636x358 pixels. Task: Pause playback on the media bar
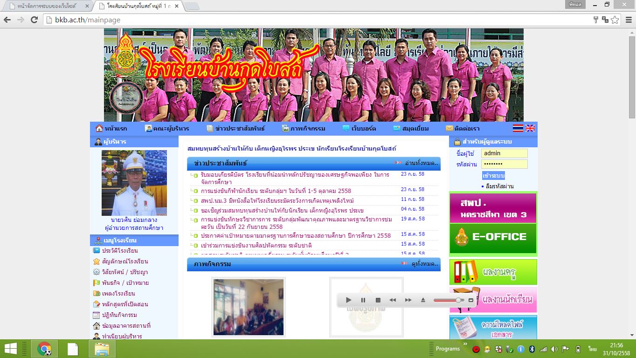[x=363, y=300]
